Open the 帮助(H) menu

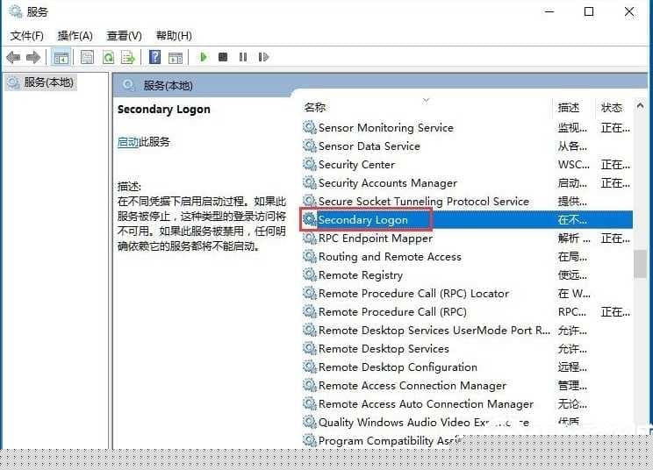pyautogui.click(x=174, y=36)
